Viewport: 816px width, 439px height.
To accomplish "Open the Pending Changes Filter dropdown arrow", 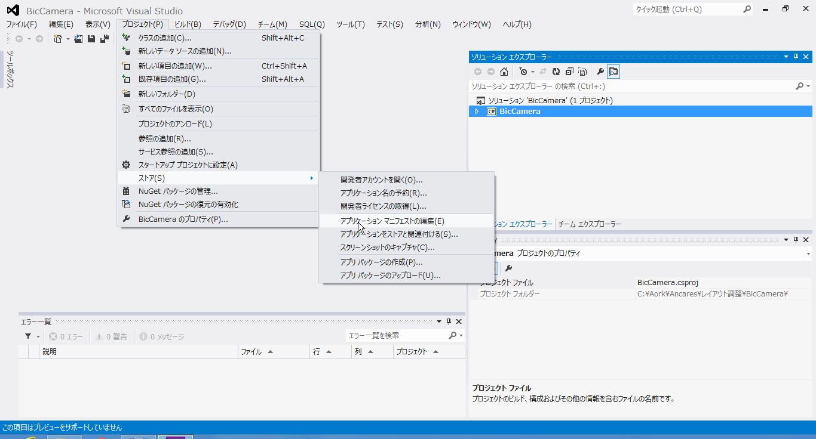I will pyautogui.click(x=532, y=72).
